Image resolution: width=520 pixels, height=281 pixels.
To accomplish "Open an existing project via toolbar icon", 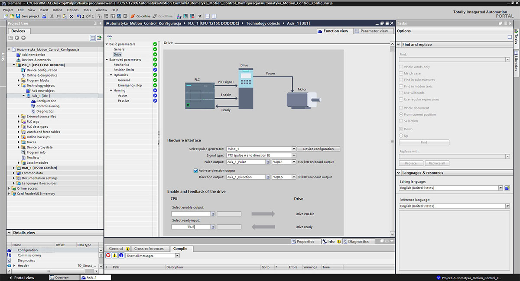I will coord(11,16).
